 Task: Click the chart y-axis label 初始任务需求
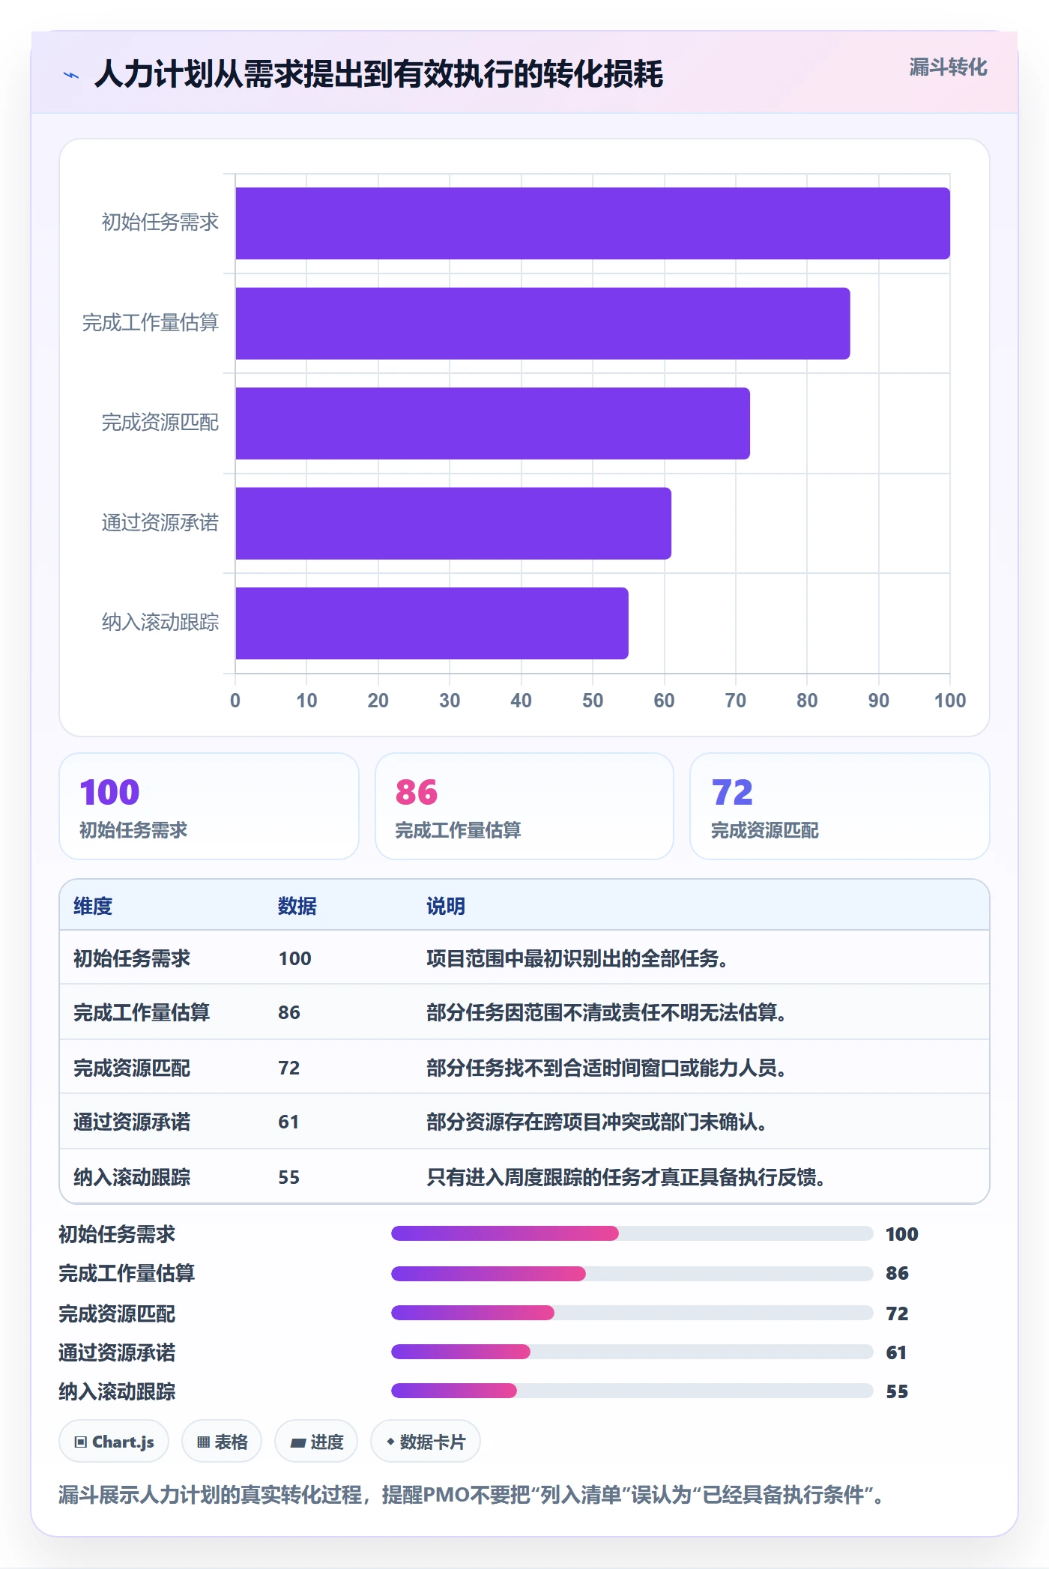160,223
